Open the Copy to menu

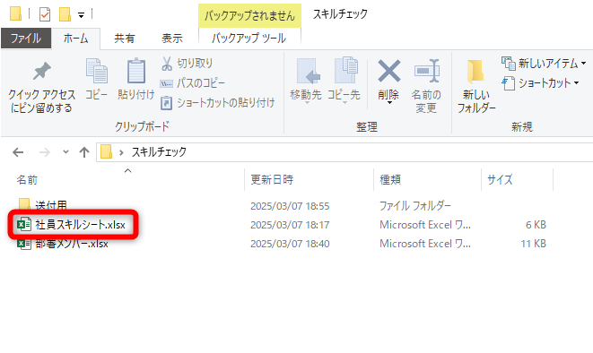tap(344, 82)
